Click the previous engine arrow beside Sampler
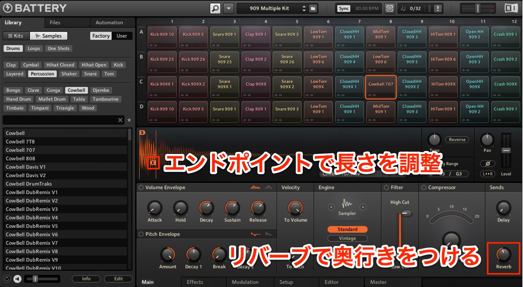 pos(331,207)
